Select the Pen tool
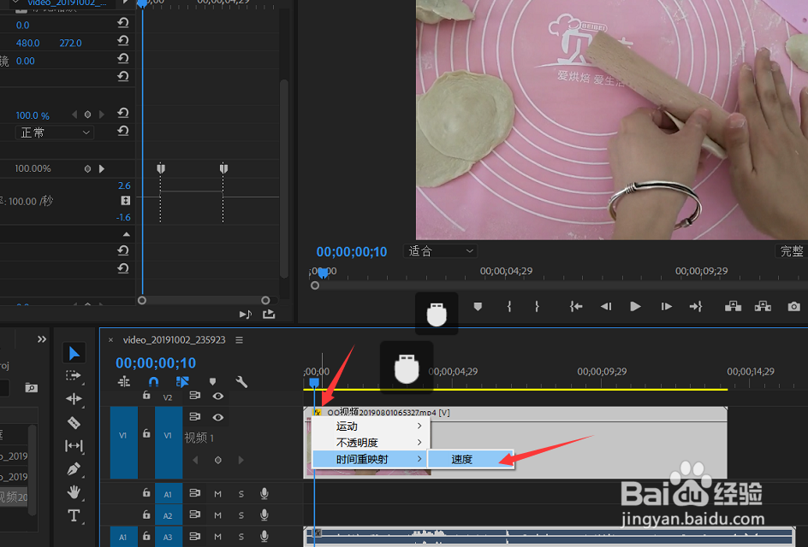The image size is (808, 547). pyautogui.click(x=74, y=468)
